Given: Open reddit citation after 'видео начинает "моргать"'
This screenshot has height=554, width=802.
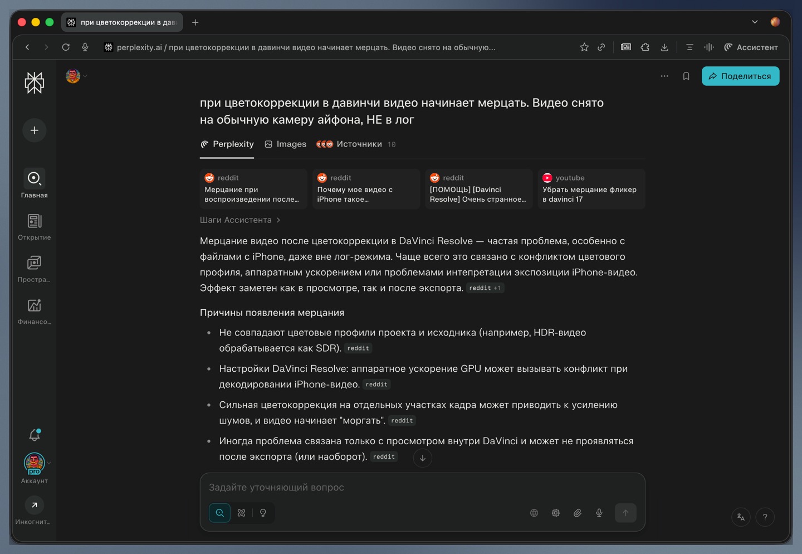Looking at the screenshot, I should 402,421.
